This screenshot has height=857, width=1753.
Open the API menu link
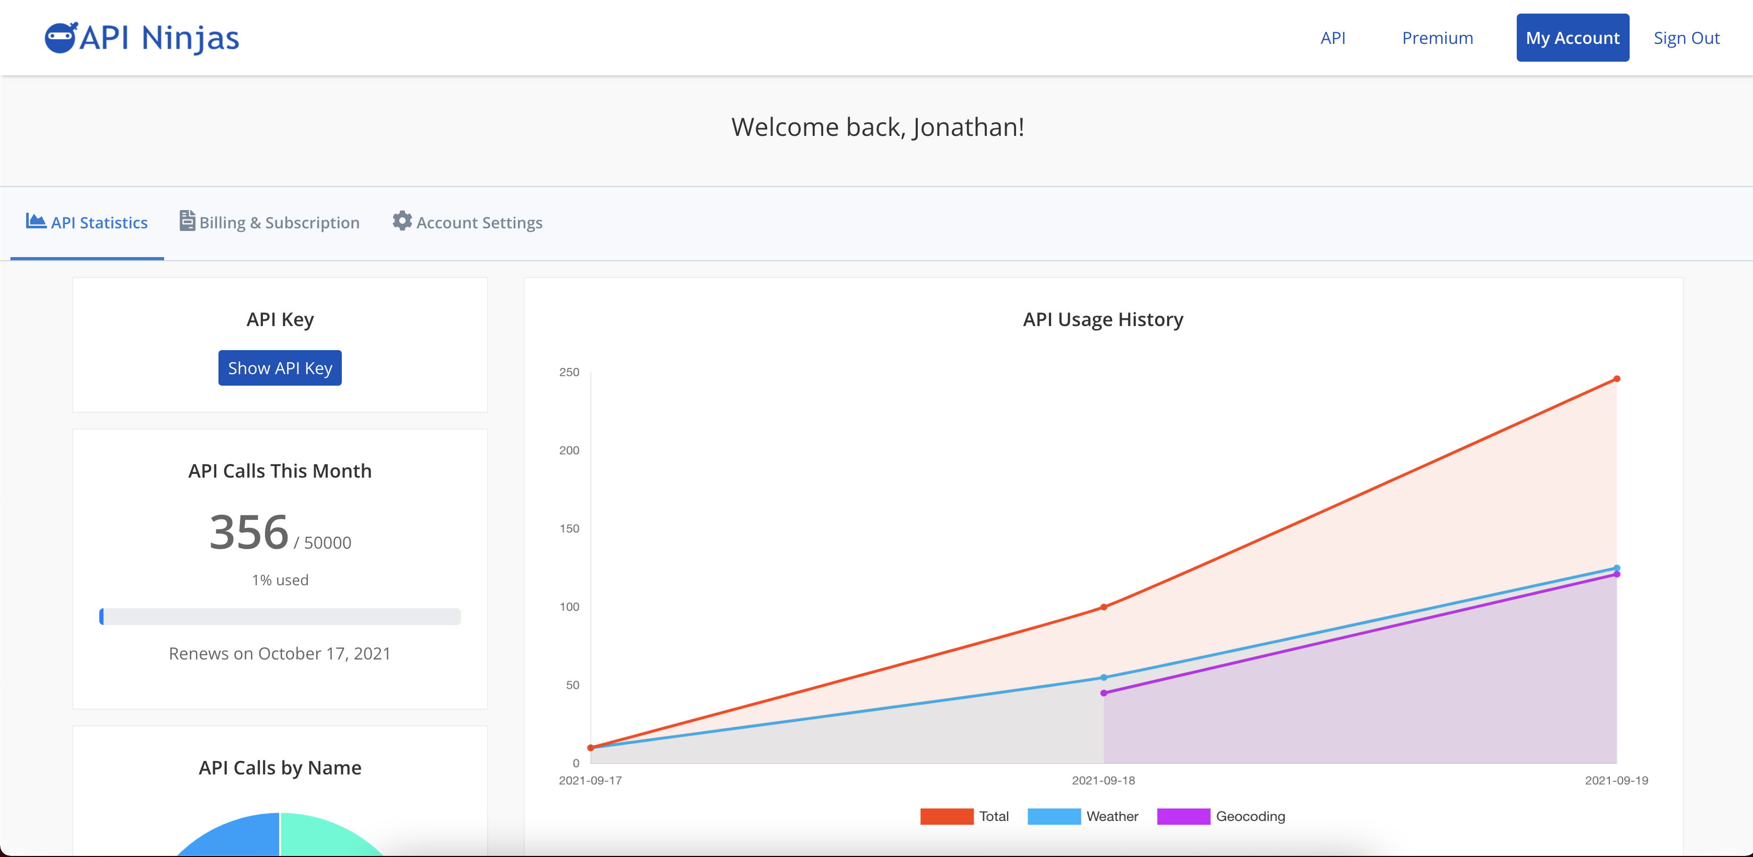coord(1333,38)
